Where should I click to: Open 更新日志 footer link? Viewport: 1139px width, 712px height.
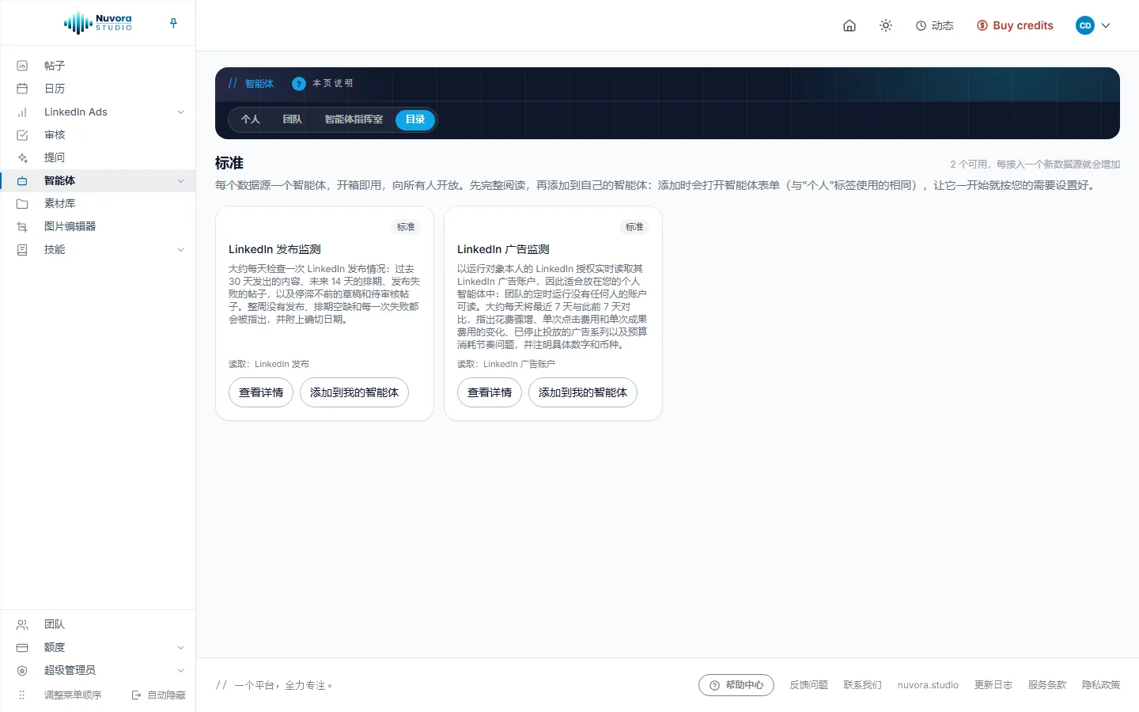click(993, 685)
